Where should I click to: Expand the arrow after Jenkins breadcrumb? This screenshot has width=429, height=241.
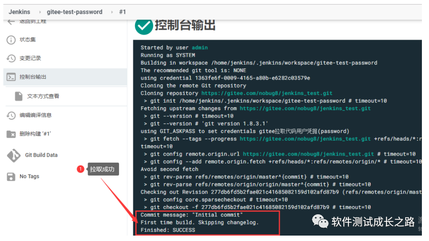(40, 12)
